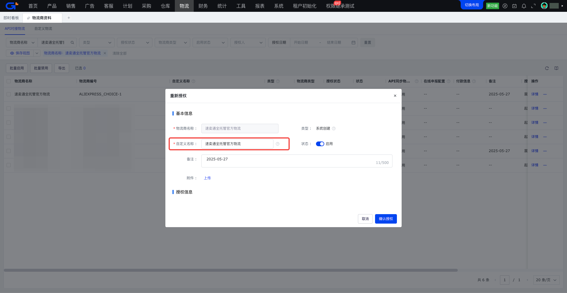Check the fifth table row checkbox
Screen dimensions: 567x293
9,151
